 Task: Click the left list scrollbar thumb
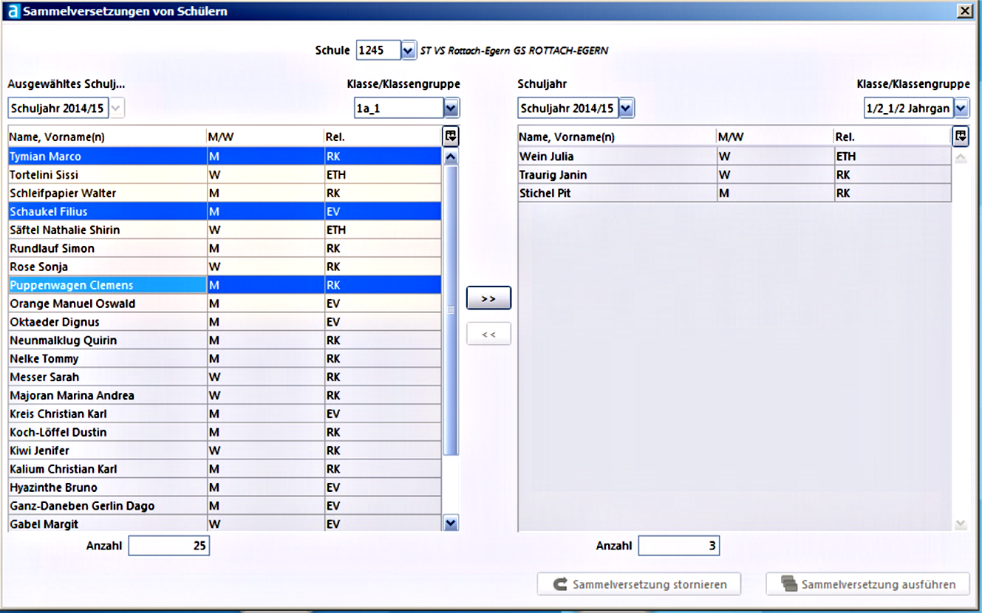451,310
